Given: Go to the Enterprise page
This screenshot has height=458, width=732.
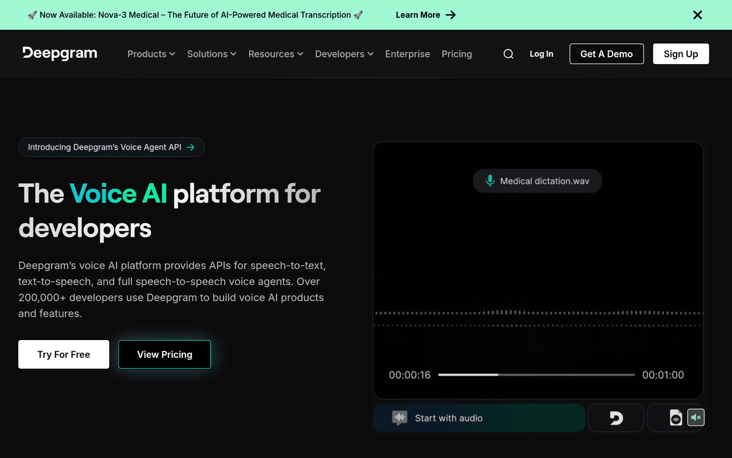Looking at the screenshot, I should [x=407, y=54].
